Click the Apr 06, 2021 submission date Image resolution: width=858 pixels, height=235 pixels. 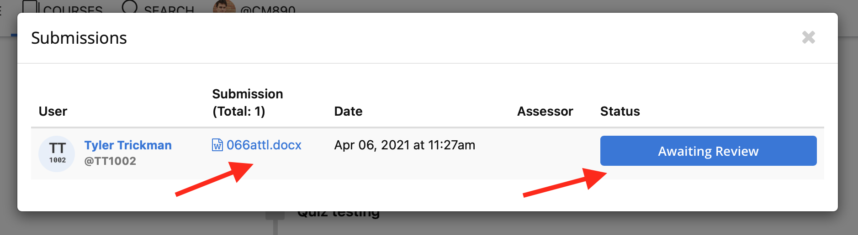[405, 145]
